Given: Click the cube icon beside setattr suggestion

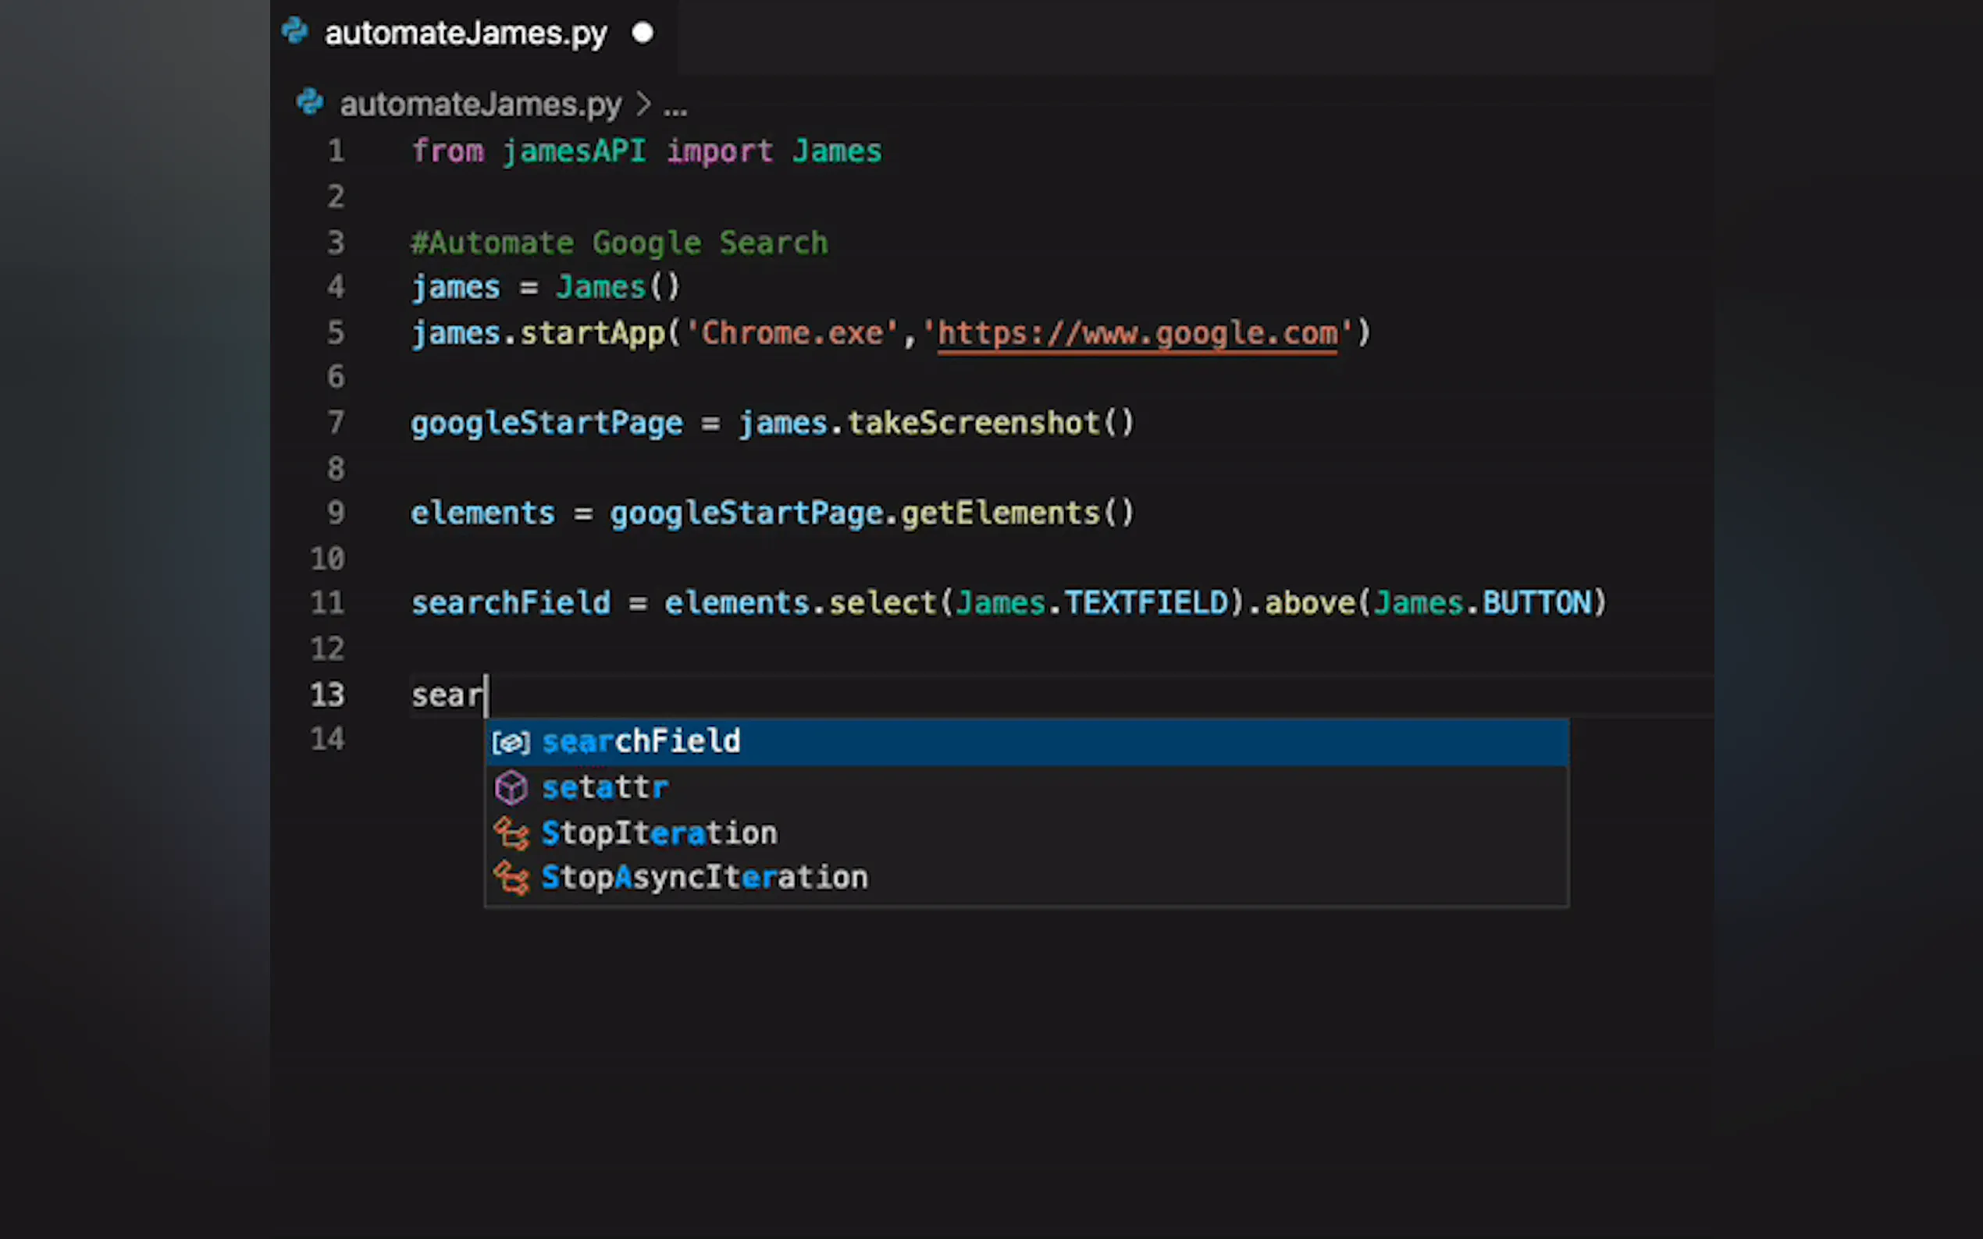Looking at the screenshot, I should (x=511, y=787).
